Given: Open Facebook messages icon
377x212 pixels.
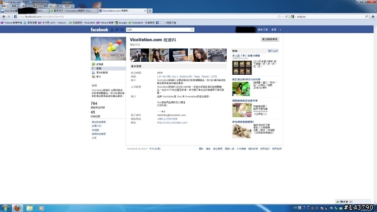Looking at the screenshot, I should 117,29.
